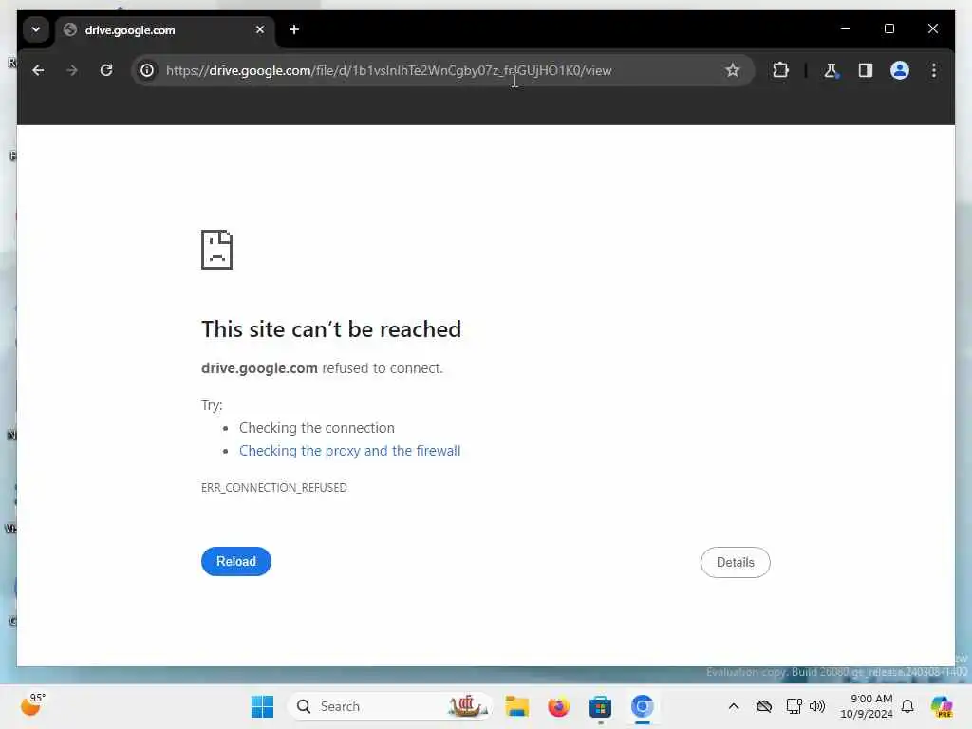
Task: Maximize the browser window
Action: click(x=888, y=28)
